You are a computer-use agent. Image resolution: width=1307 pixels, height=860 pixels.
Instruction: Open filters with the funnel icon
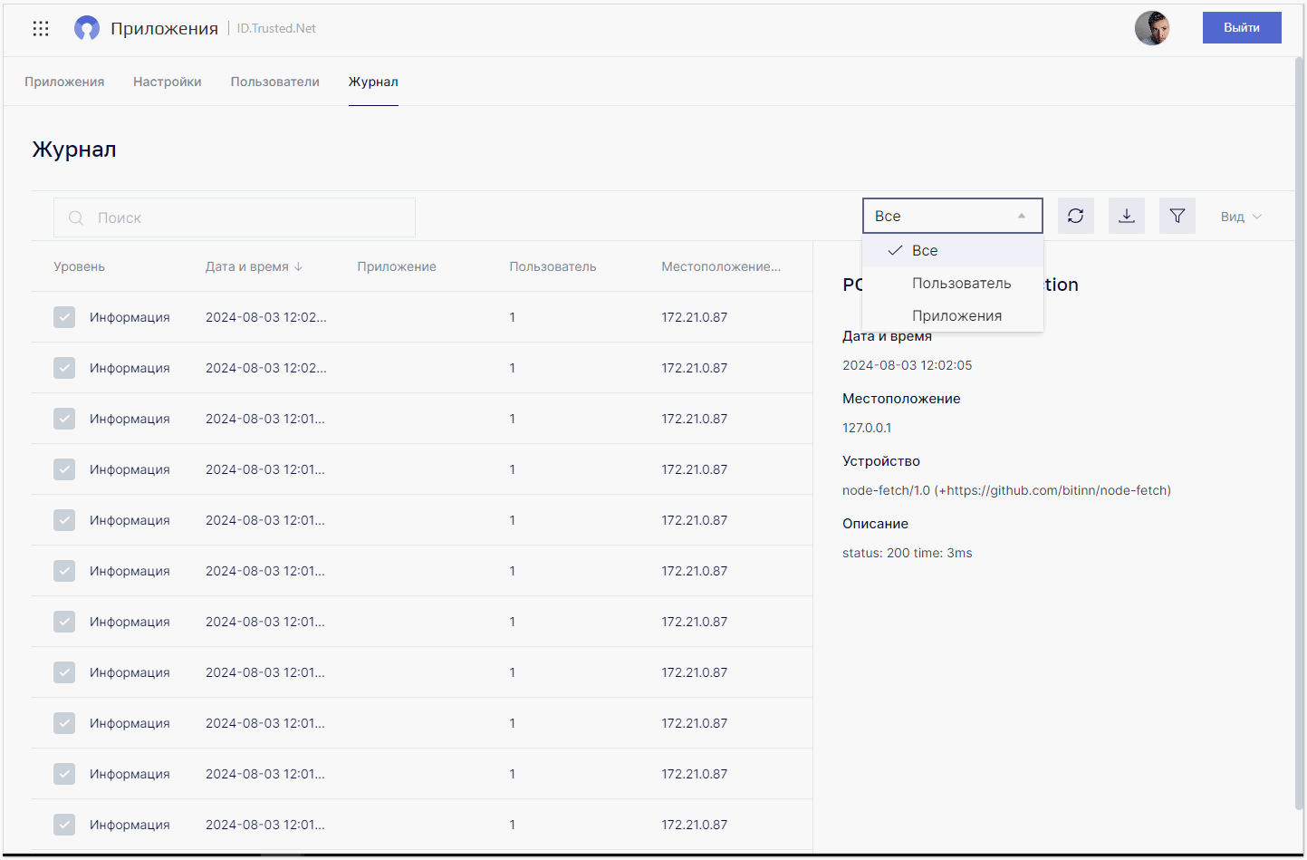pos(1177,216)
